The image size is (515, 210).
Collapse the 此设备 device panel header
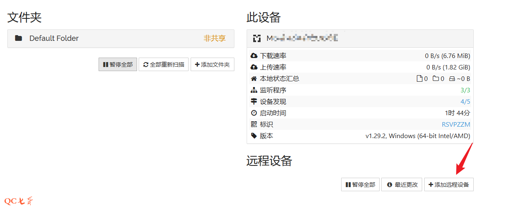pos(360,38)
